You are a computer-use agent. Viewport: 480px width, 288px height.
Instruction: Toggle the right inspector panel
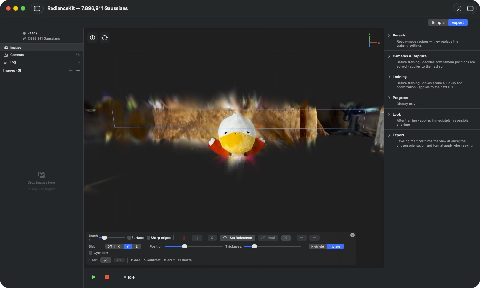click(470, 9)
